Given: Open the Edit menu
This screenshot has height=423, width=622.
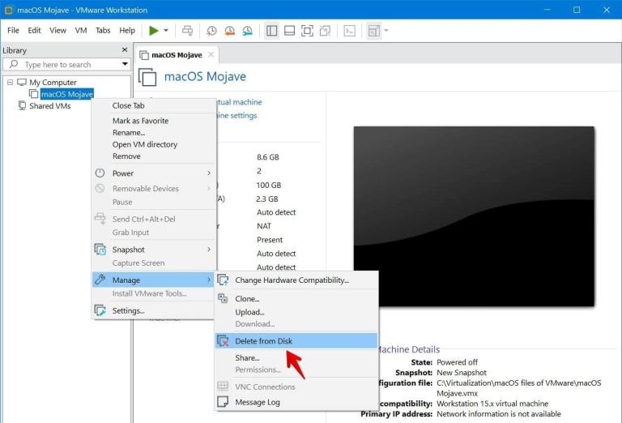Looking at the screenshot, I should pos(34,31).
